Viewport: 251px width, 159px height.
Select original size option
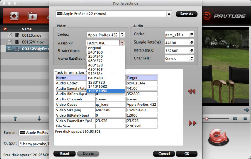click(x=106, y=48)
